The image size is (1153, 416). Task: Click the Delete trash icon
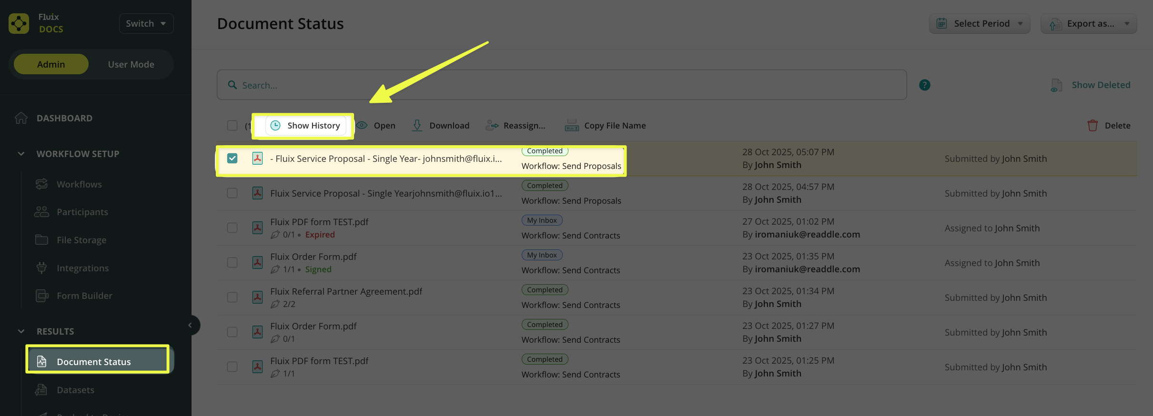tap(1092, 126)
